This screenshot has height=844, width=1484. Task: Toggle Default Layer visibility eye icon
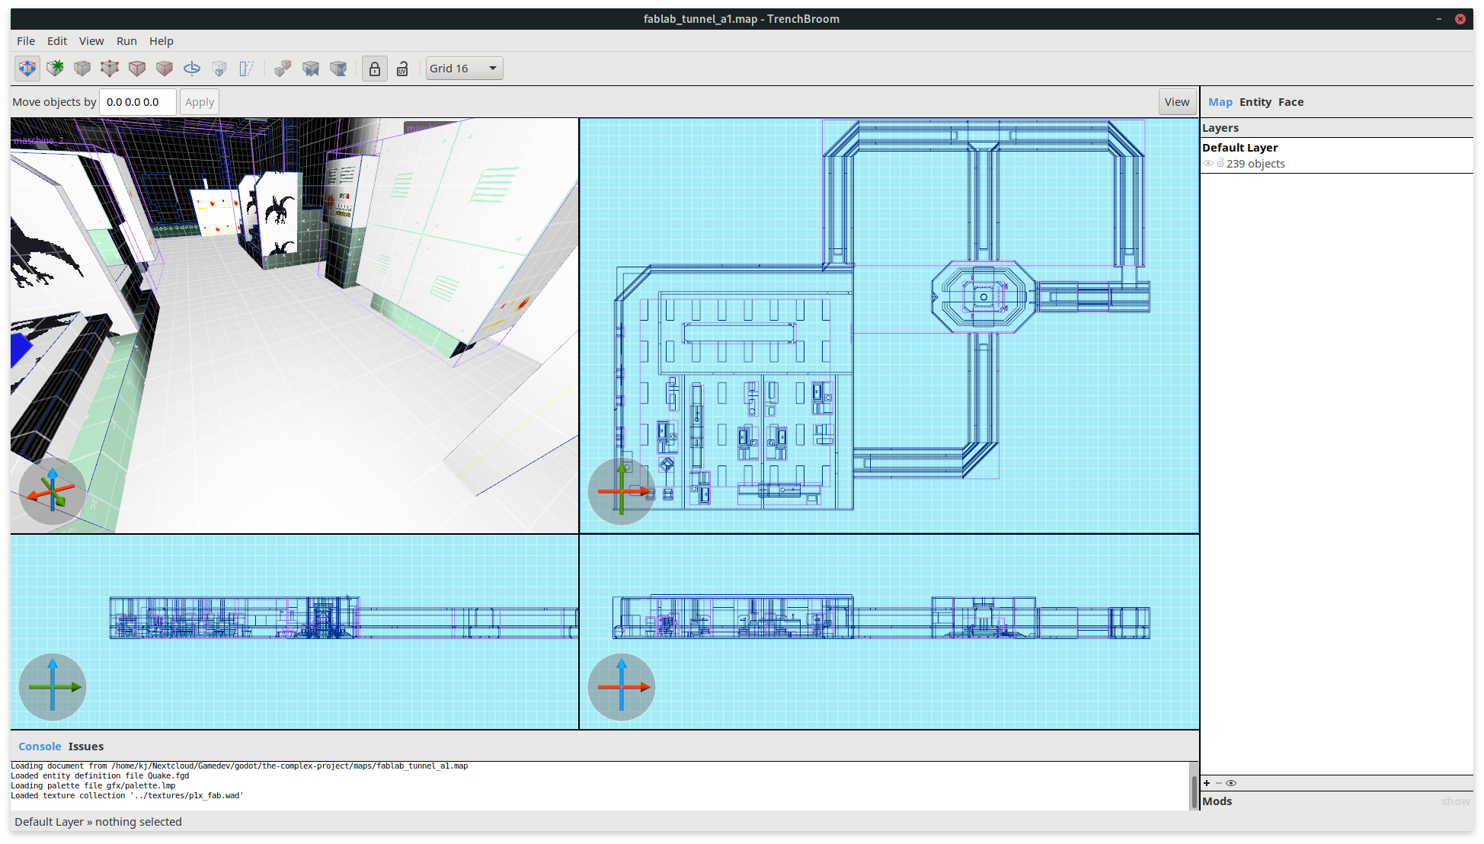coord(1207,162)
